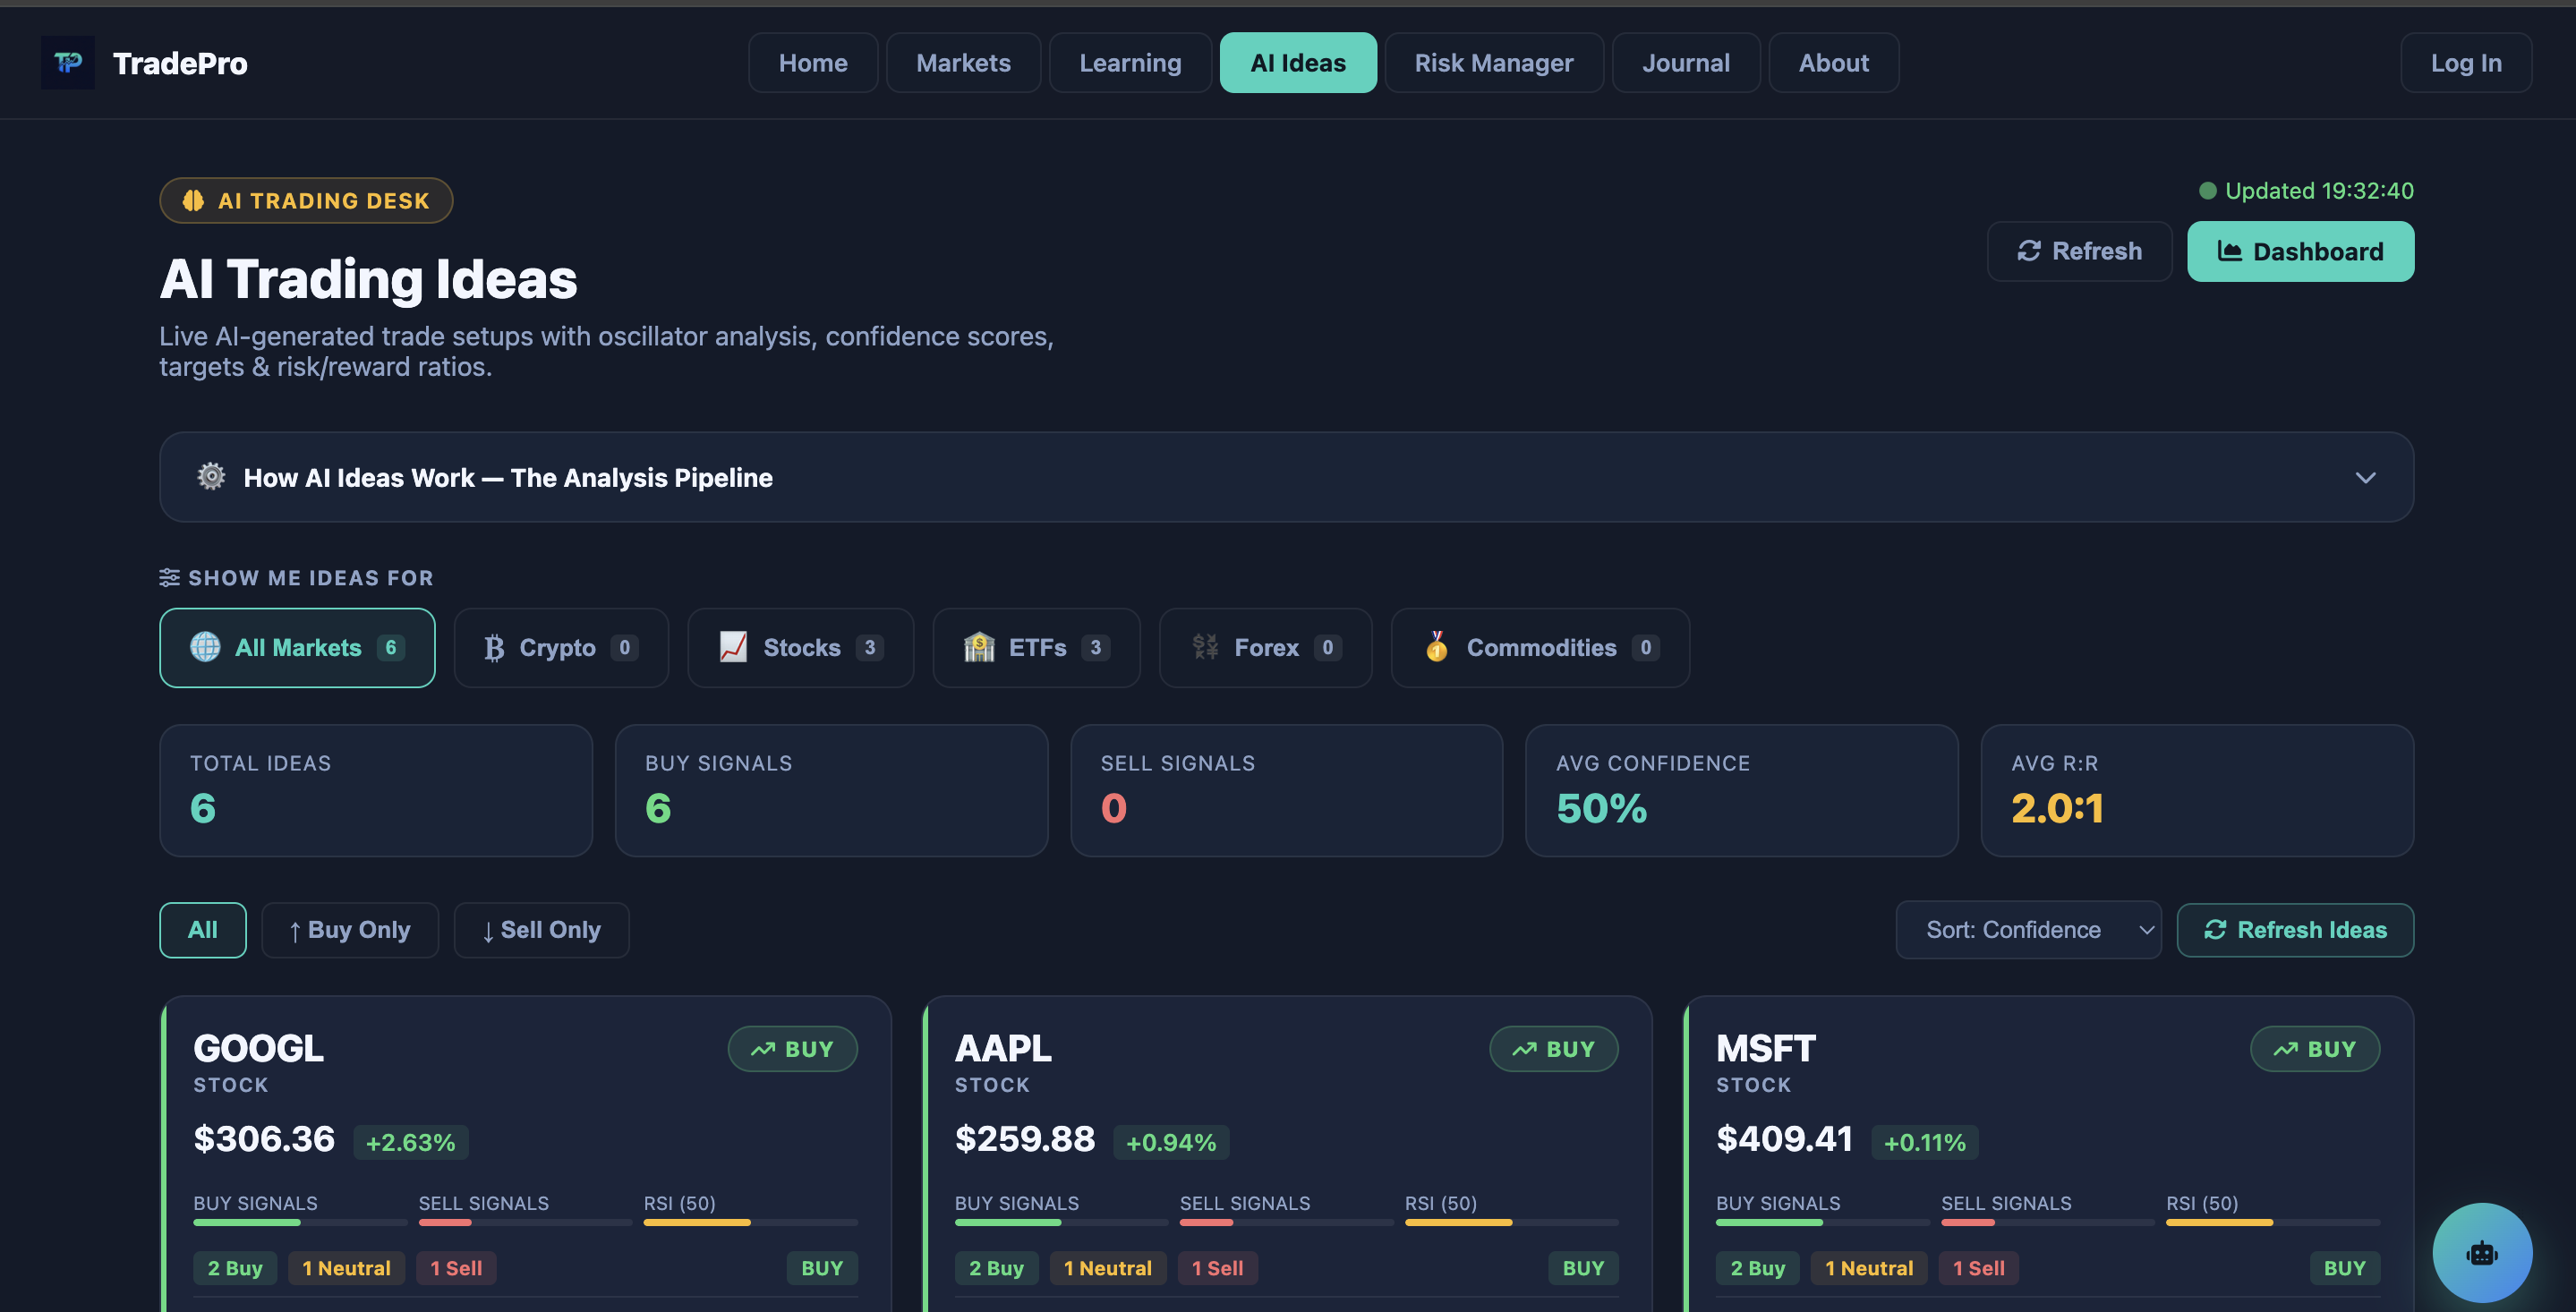
Task: Select the Crypto bitcoin filter icon
Action: click(493, 647)
